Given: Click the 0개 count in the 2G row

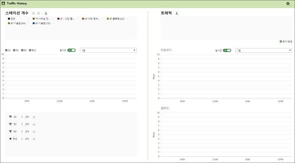Looking at the screenshot, I should point(27,117).
